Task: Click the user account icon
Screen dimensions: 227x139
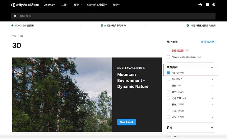Action: point(214,5)
